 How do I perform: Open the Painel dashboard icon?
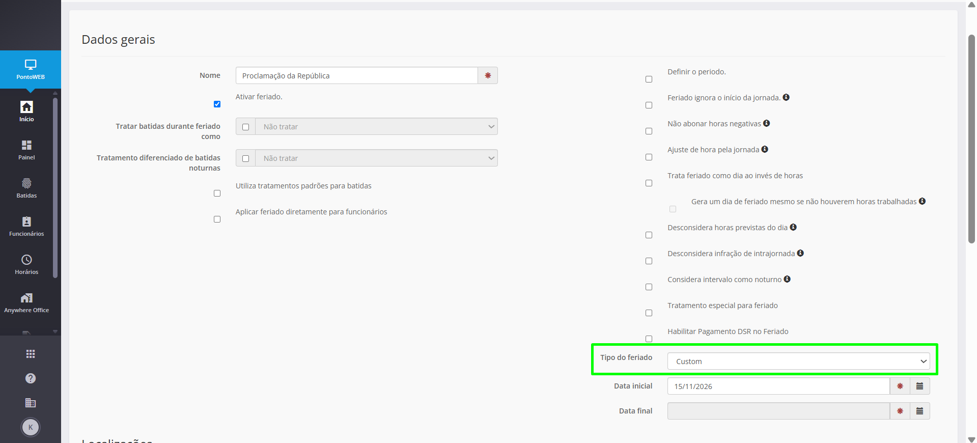tap(26, 145)
